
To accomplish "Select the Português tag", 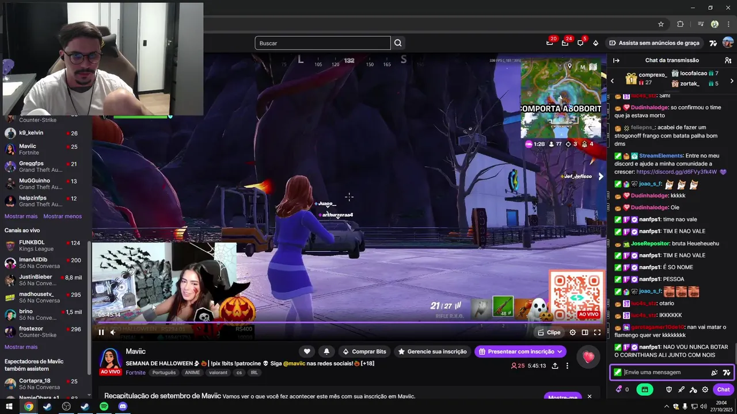I will (x=164, y=373).
